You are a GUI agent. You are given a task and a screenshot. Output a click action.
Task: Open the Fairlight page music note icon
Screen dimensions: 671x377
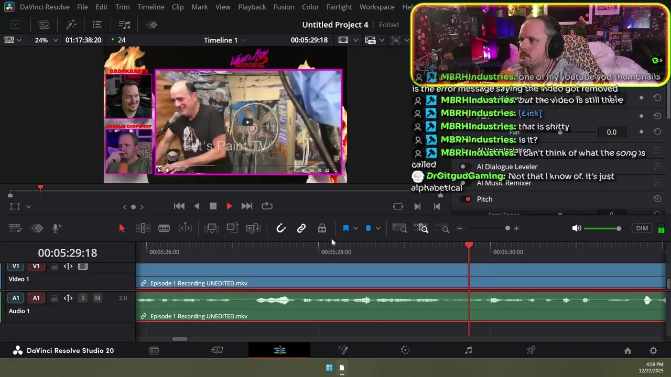click(468, 351)
